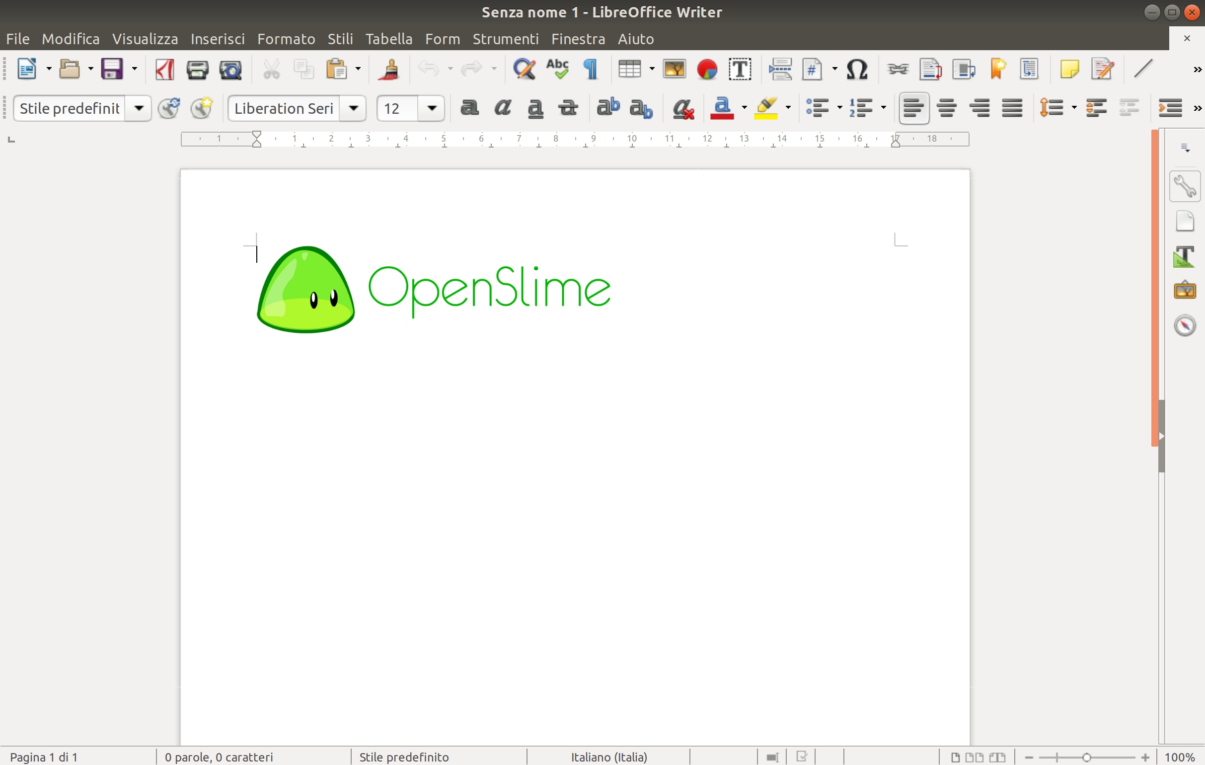The height and width of the screenshot is (765, 1205).
Task: Expand the paragraph style dropdown
Action: click(x=139, y=108)
